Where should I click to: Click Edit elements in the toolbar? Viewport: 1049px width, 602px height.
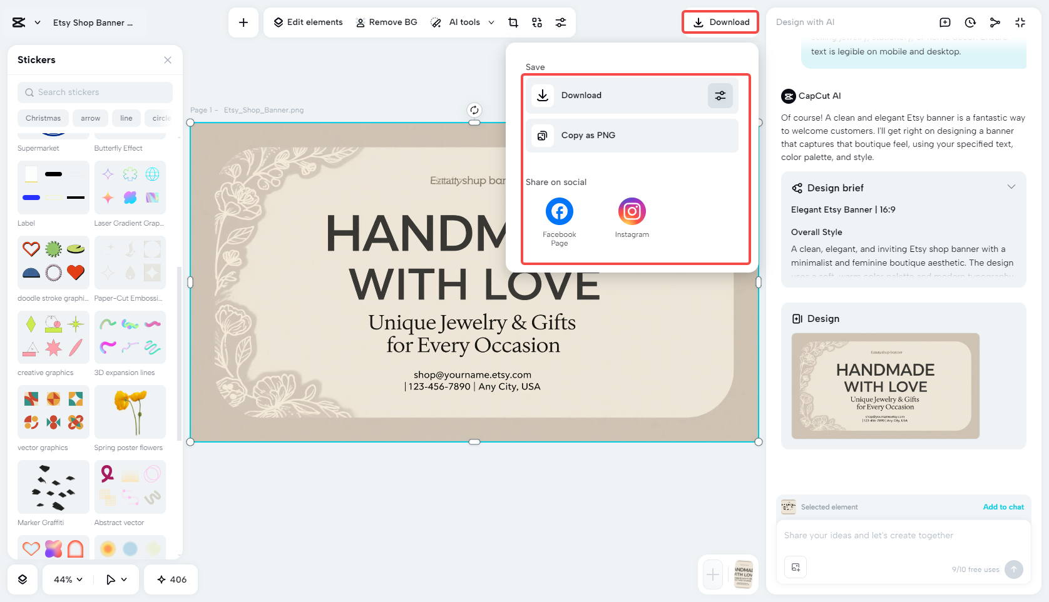(x=307, y=22)
